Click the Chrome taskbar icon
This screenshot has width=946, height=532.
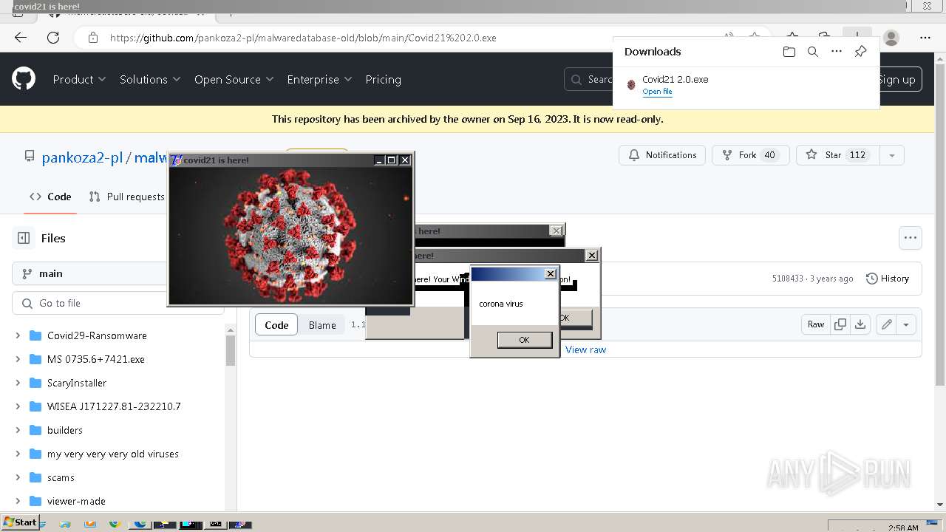tap(115, 524)
